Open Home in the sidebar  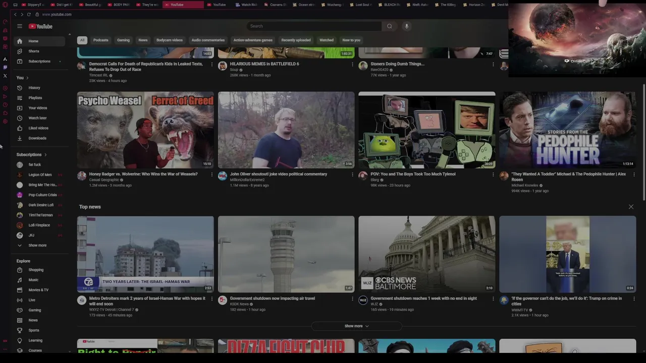33,41
